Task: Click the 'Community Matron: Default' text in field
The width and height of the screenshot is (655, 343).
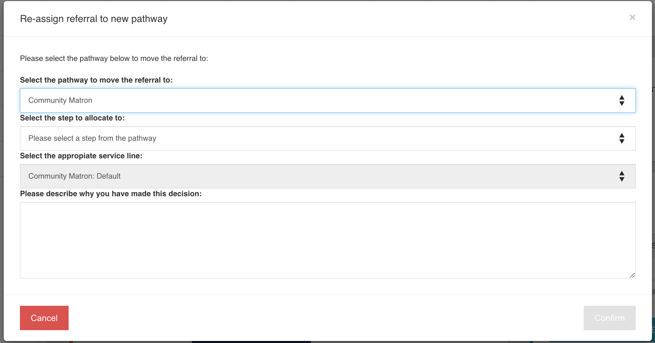Action: point(74,176)
